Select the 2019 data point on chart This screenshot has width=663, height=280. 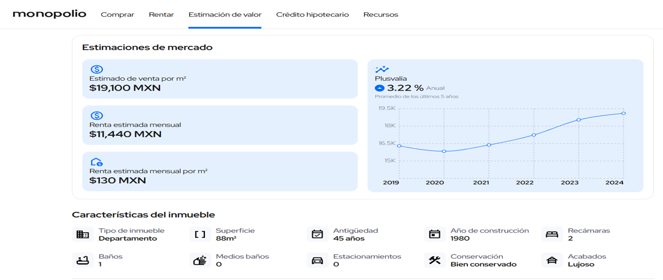pos(399,146)
